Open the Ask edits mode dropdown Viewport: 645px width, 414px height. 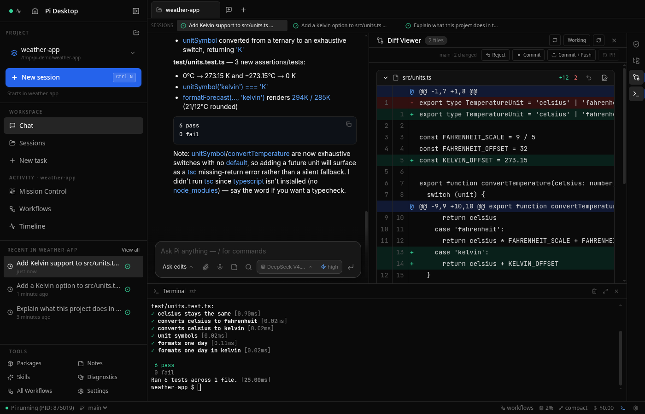(x=178, y=267)
